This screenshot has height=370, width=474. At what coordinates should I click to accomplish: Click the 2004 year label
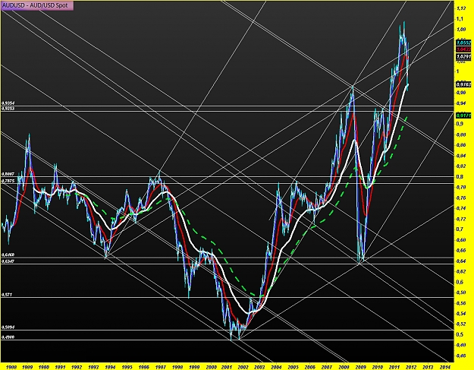pyautogui.click(x=276, y=367)
